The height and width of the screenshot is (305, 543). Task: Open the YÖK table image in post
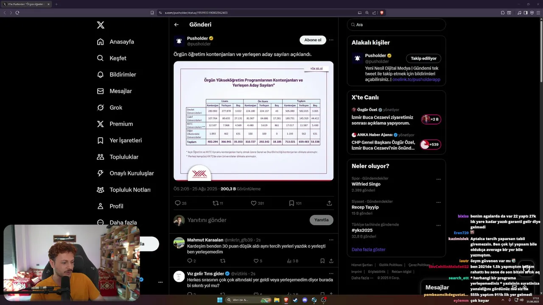click(x=253, y=121)
